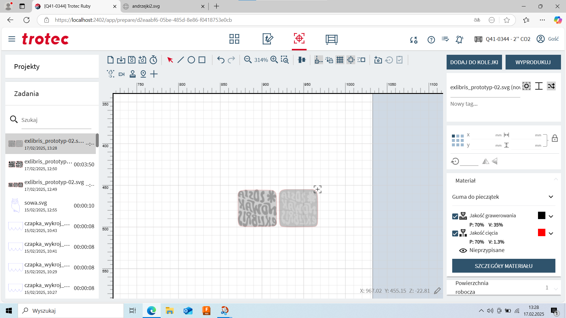The image size is (566, 318).
Task: Click the import file icon in toolbar
Action: coord(121,60)
